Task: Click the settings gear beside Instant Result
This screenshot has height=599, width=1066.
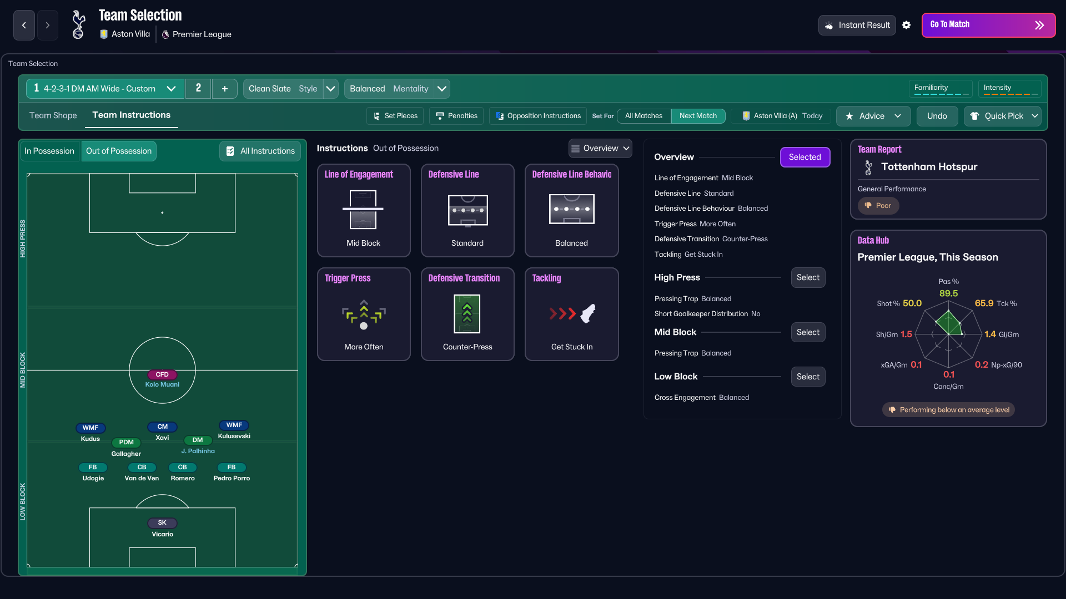Action: pyautogui.click(x=906, y=25)
